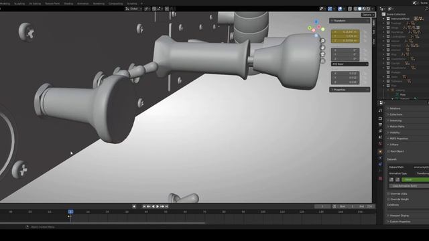The width and height of the screenshot is (429, 241).
Task: Select solid viewport shading mode
Action: pyautogui.click(x=360, y=9)
